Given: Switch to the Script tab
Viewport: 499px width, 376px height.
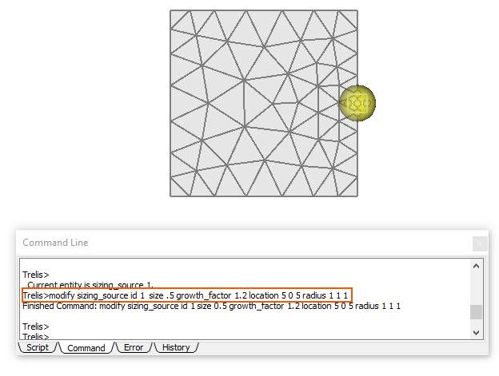Looking at the screenshot, I should pyautogui.click(x=38, y=348).
